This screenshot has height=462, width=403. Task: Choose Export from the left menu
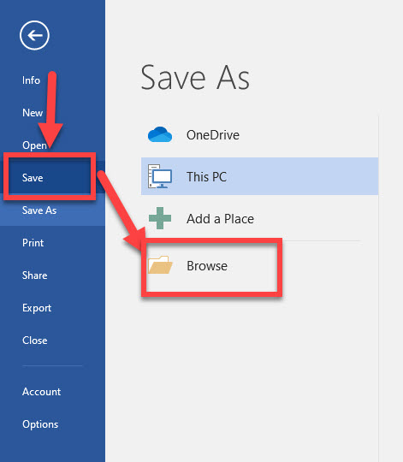tap(37, 308)
